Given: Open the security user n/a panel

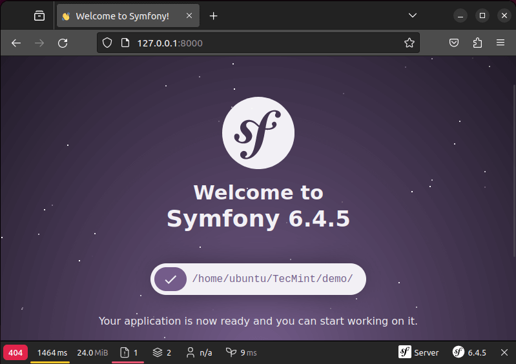Looking at the screenshot, I should pyautogui.click(x=199, y=352).
